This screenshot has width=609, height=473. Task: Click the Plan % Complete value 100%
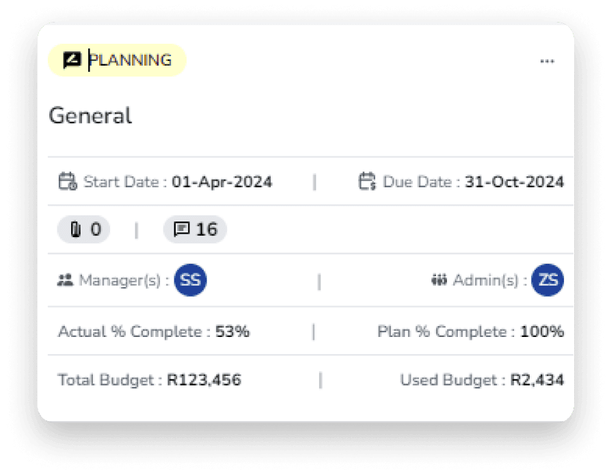click(542, 332)
